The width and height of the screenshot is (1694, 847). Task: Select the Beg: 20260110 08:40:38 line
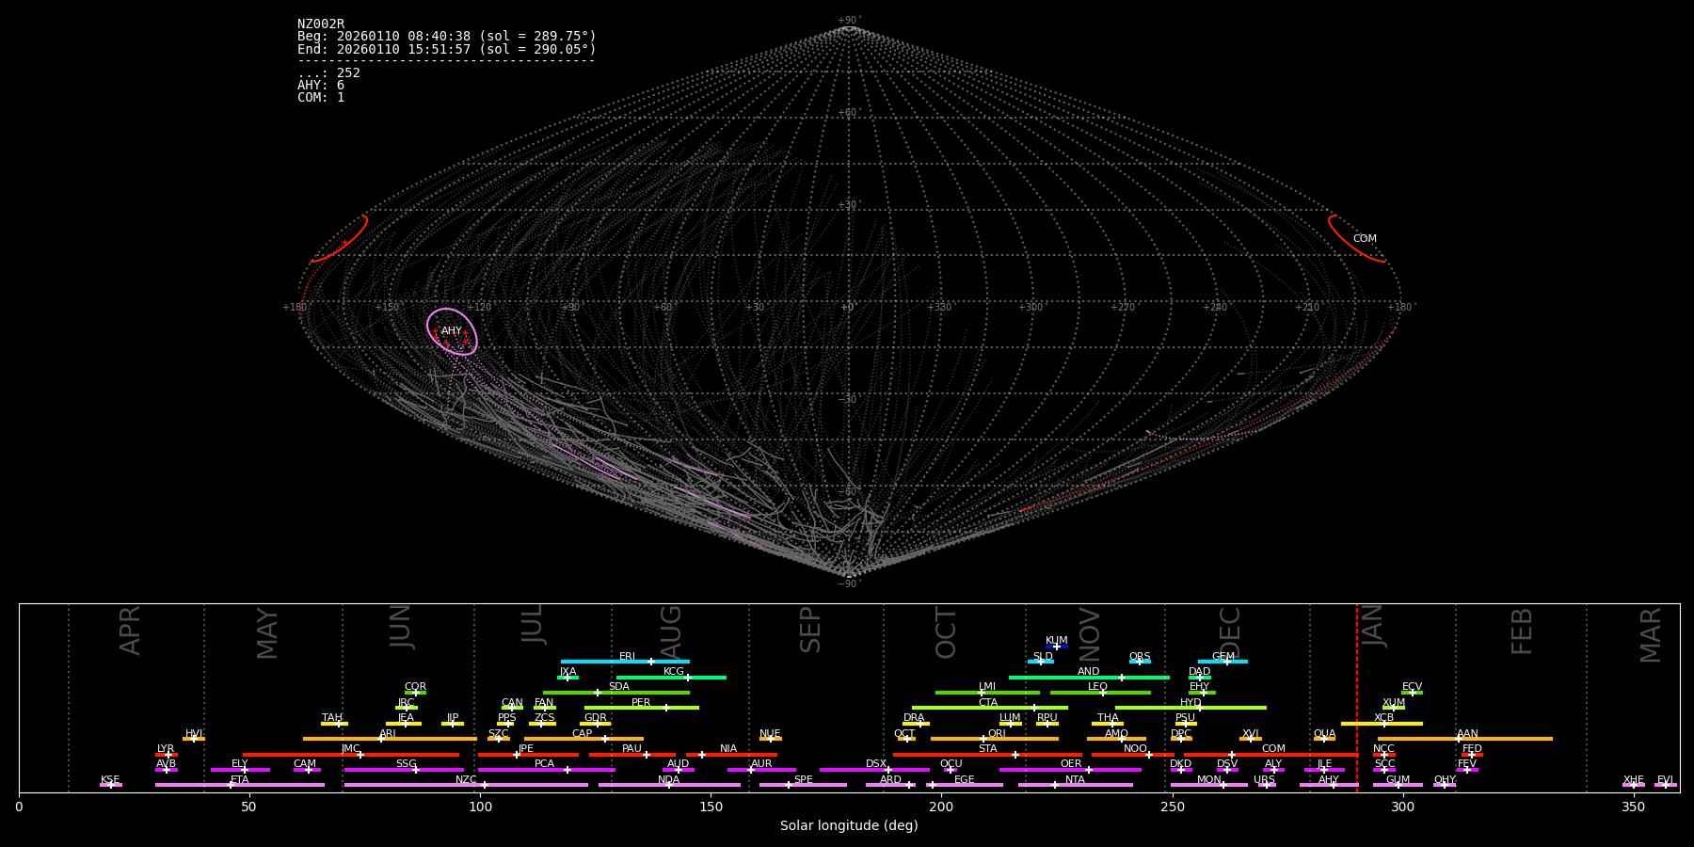[x=447, y=37]
